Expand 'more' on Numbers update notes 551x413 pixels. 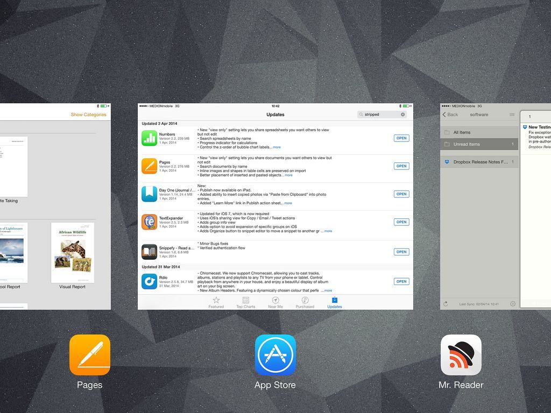(x=277, y=147)
